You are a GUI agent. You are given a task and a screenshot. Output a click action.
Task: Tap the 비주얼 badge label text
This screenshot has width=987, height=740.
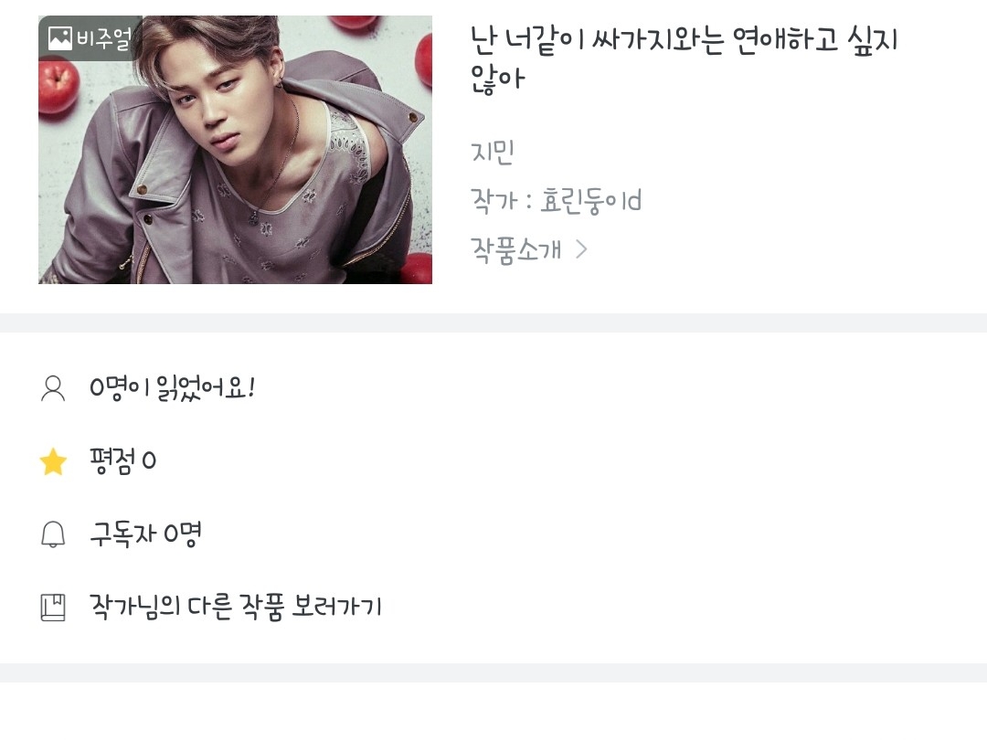pyautogui.click(x=103, y=38)
